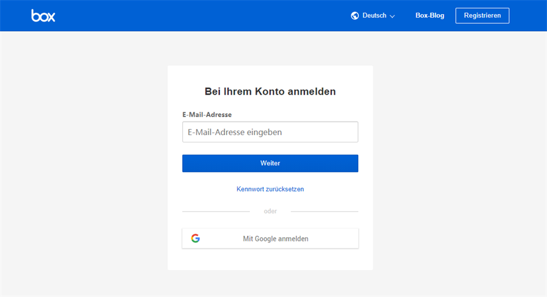Choose Mit Google anmelden
This screenshot has height=297, width=547.
tap(276, 239)
